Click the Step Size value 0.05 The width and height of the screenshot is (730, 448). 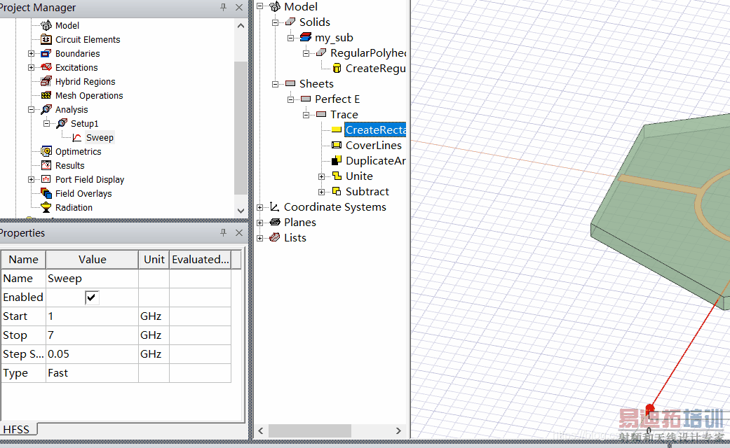click(x=92, y=354)
